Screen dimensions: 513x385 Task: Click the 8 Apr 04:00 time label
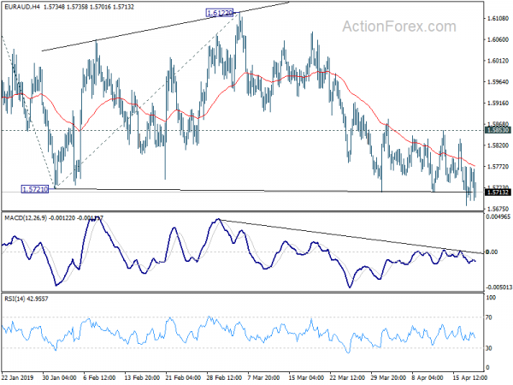(x=427, y=377)
